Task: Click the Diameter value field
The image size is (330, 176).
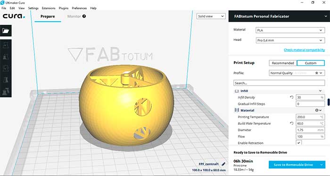Action: tap(310, 130)
